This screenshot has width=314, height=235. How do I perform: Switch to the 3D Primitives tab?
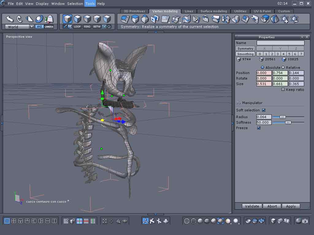(x=134, y=11)
